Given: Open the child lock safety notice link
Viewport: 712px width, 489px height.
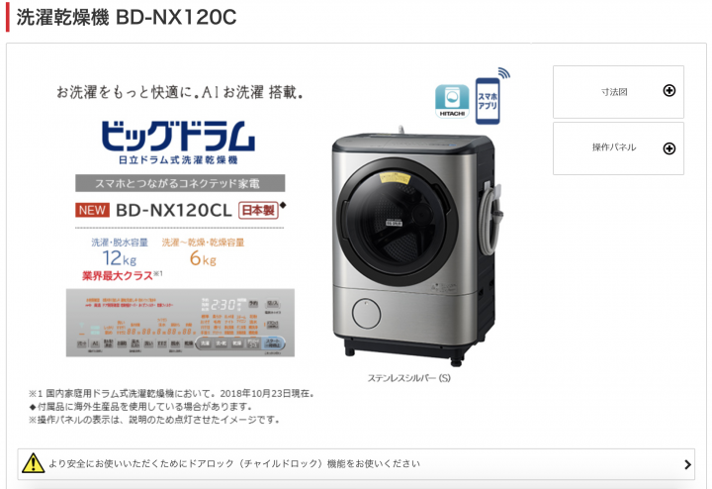Looking at the screenshot, I should 356,464.
